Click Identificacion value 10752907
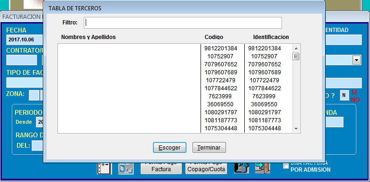This screenshot has height=182, width=370. (x=264, y=56)
